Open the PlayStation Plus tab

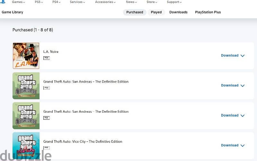[x=208, y=12]
